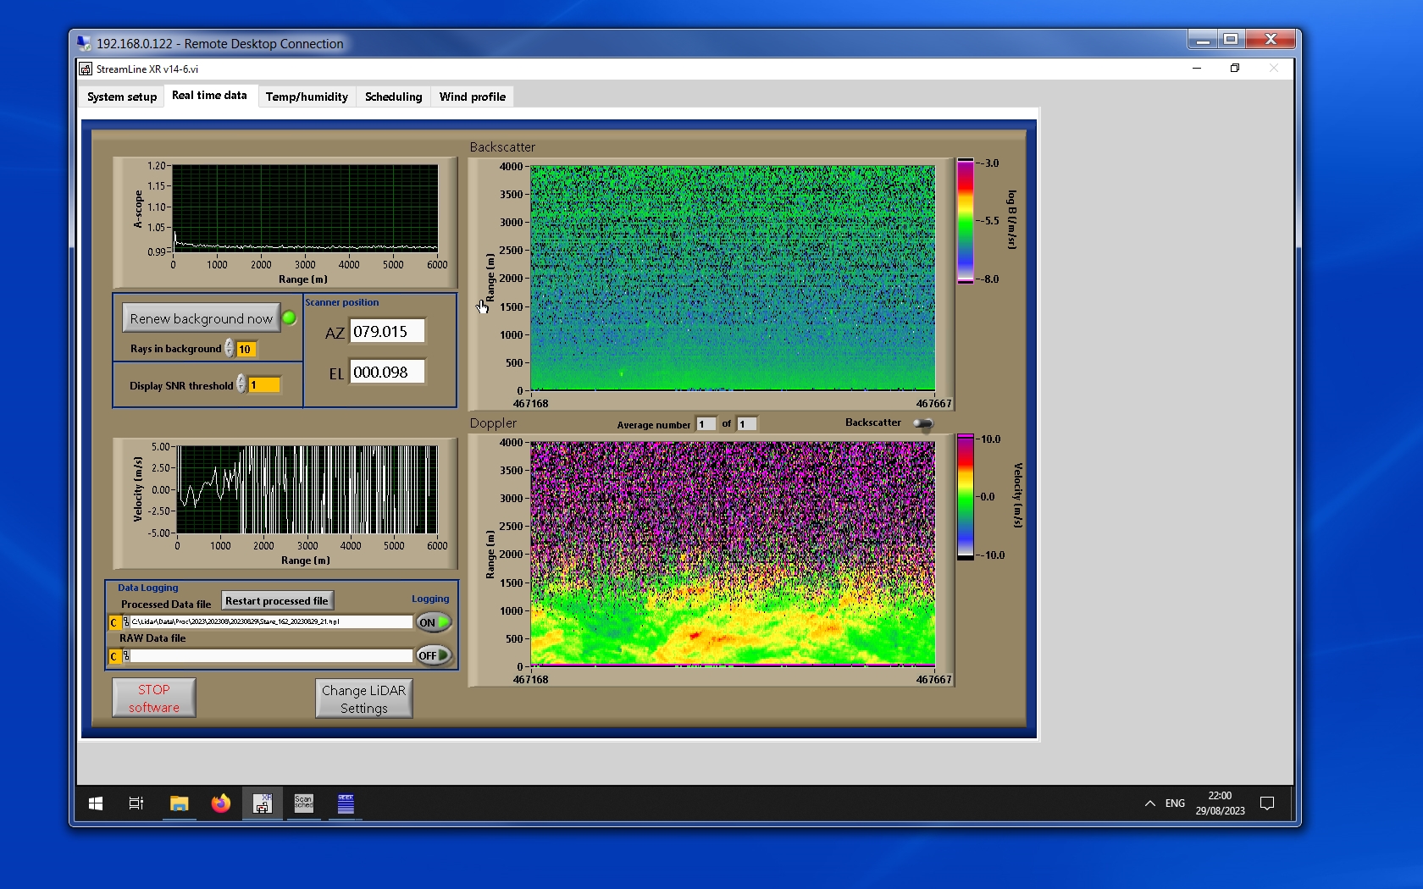Adjust the Display SNR threshold stepper

[241, 384]
